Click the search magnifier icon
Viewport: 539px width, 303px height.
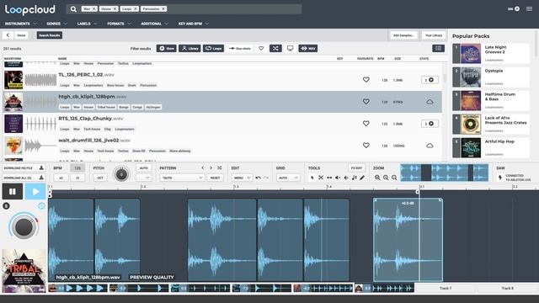click(73, 9)
